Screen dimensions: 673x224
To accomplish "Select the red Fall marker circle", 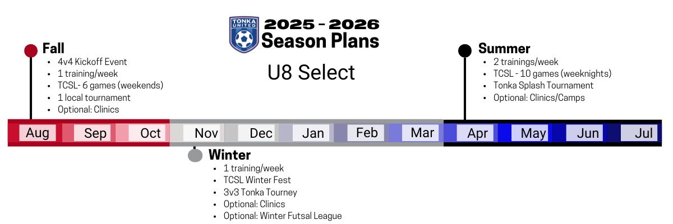I will (x=31, y=51).
